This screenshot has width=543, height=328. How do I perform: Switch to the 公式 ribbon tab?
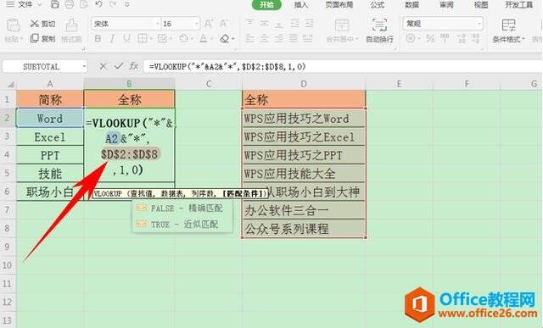click(x=377, y=4)
